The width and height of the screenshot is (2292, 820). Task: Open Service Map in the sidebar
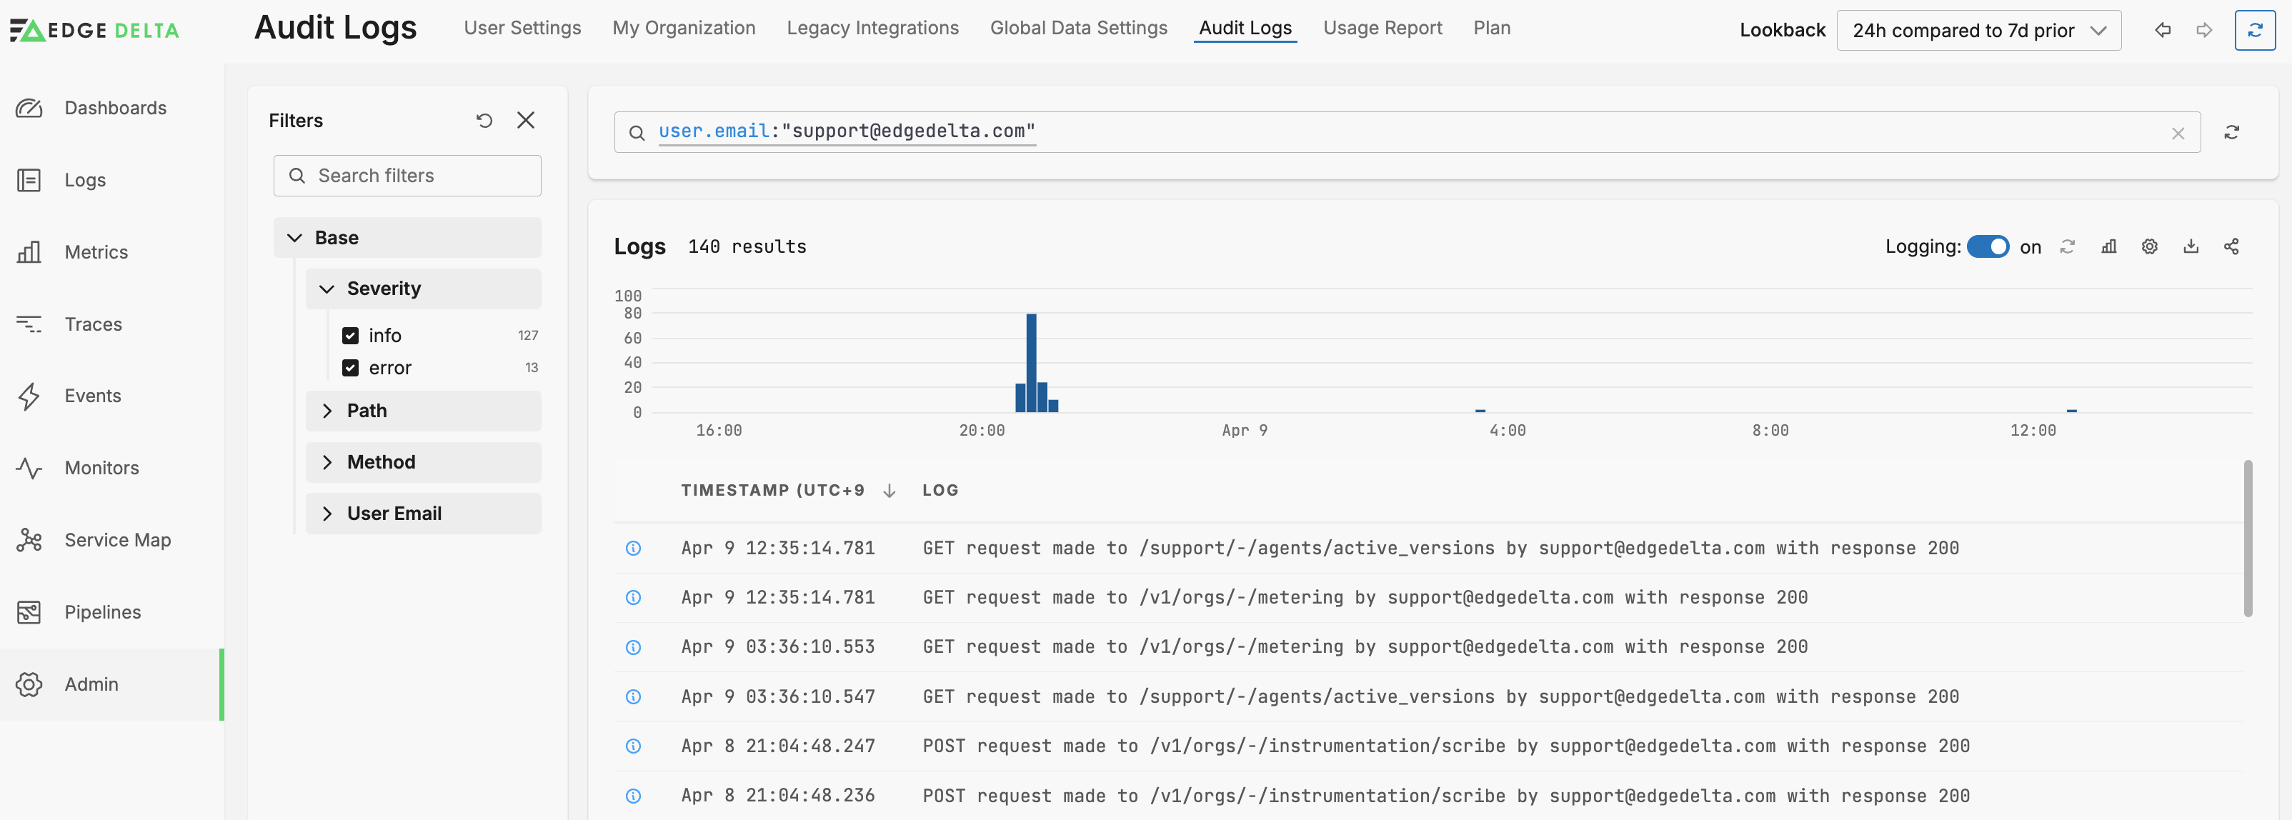[x=116, y=540]
